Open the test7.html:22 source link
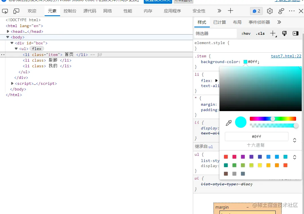This screenshot has width=304, height=214. [x=286, y=56]
